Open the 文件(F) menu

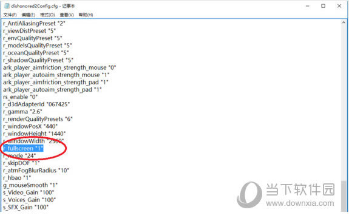click(x=10, y=15)
